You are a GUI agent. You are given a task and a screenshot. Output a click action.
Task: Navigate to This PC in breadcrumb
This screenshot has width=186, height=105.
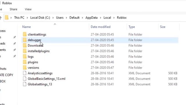pyautogui.click(x=19, y=17)
